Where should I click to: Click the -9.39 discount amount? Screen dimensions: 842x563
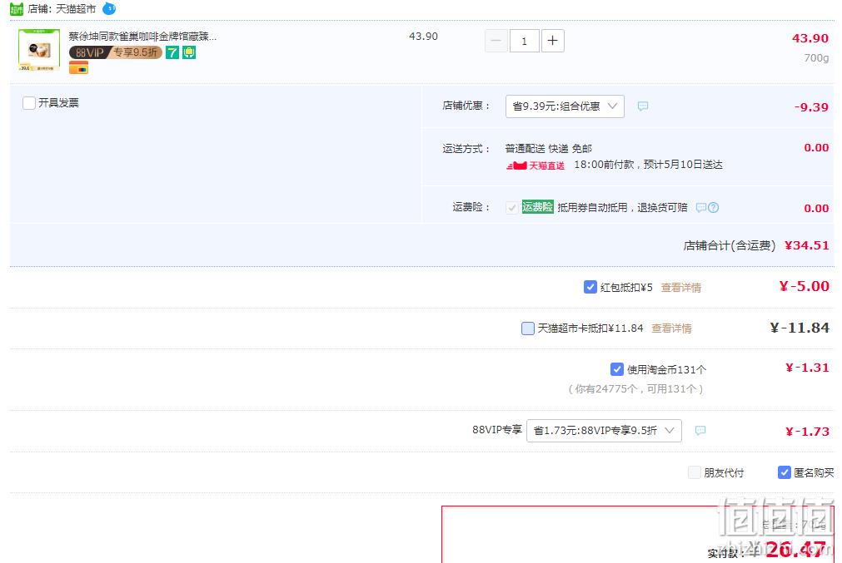coord(811,107)
